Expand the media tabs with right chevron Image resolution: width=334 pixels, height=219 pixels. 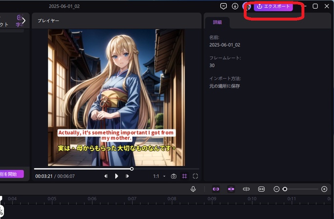click(x=23, y=20)
